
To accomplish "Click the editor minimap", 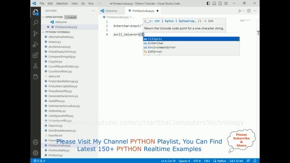I will pyautogui.click(x=246, y=21).
